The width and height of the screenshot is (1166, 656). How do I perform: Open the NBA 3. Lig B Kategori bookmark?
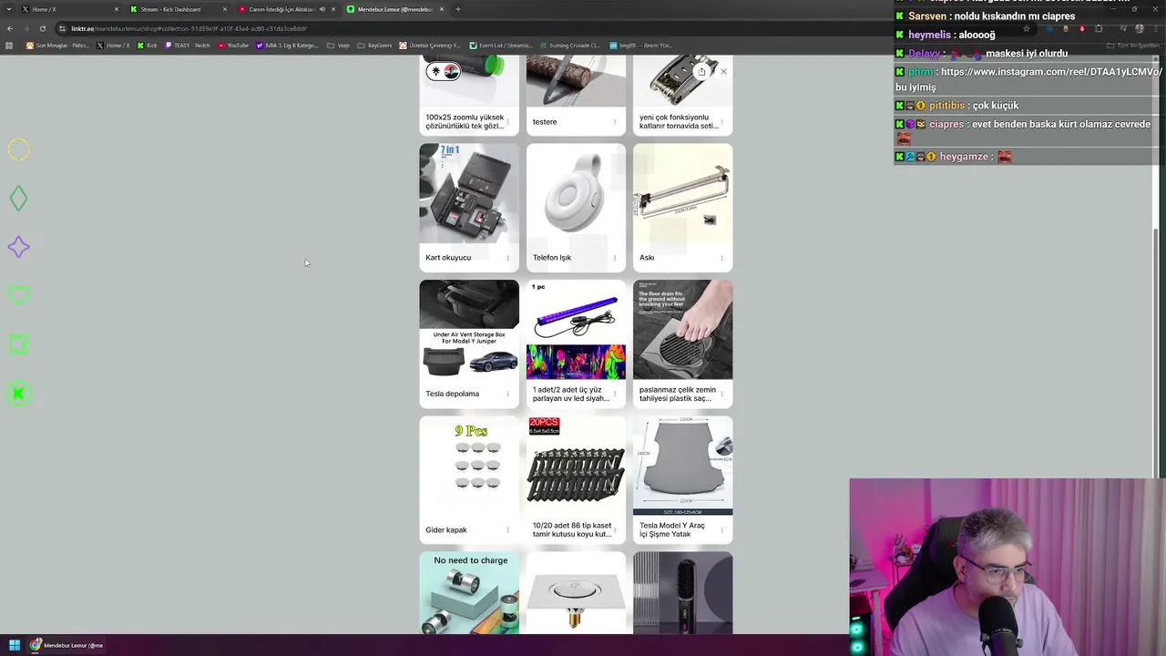click(287, 46)
